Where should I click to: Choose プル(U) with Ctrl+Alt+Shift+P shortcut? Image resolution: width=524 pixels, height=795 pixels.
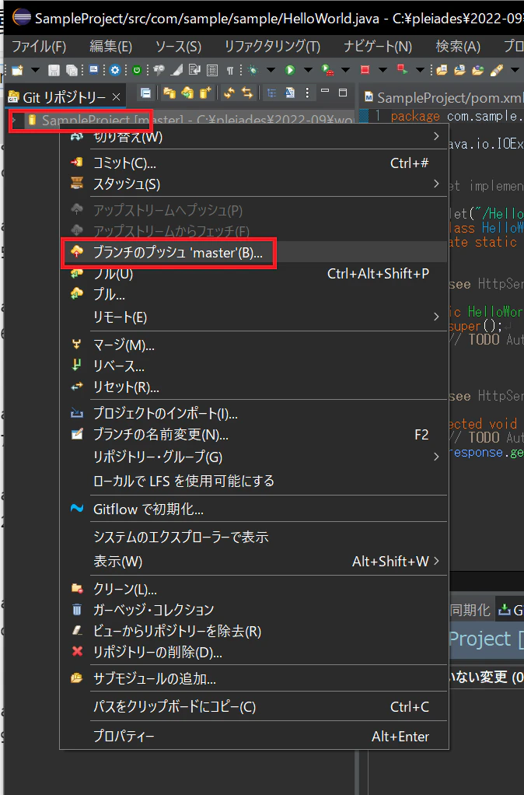(x=254, y=274)
